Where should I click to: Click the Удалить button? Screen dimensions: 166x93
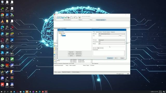click(71, 56)
